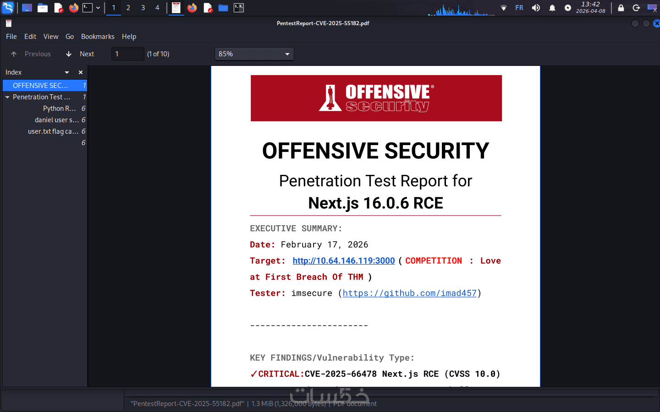
Task: Switch to workspace 3
Action: [x=143, y=8]
